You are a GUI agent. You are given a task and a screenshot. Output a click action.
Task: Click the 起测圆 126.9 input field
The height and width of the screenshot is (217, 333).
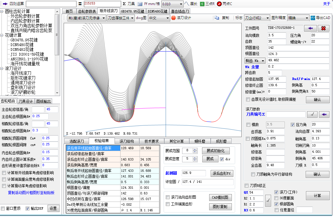(x=193, y=173)
